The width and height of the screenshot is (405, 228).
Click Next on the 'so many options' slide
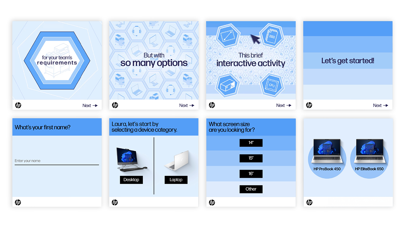pyautogui.click(x=187, y=105)
